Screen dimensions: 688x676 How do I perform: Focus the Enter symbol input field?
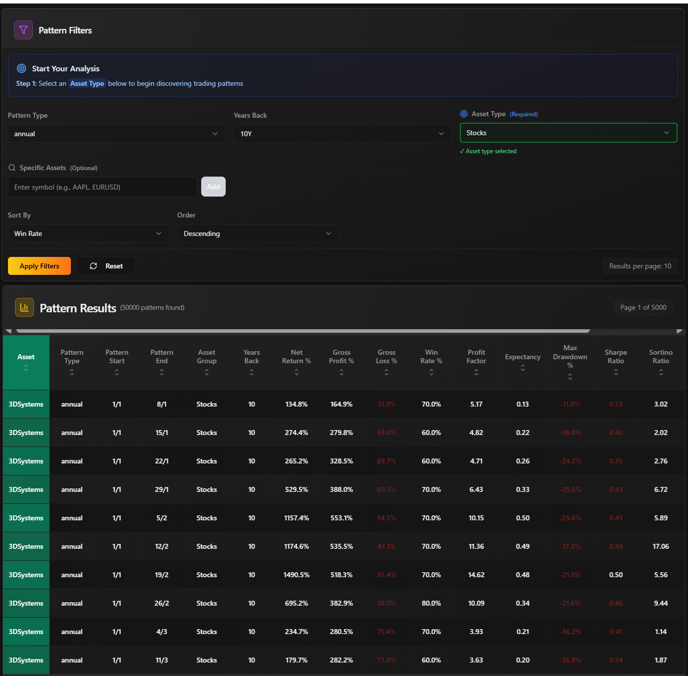click(x=102, y=187)
